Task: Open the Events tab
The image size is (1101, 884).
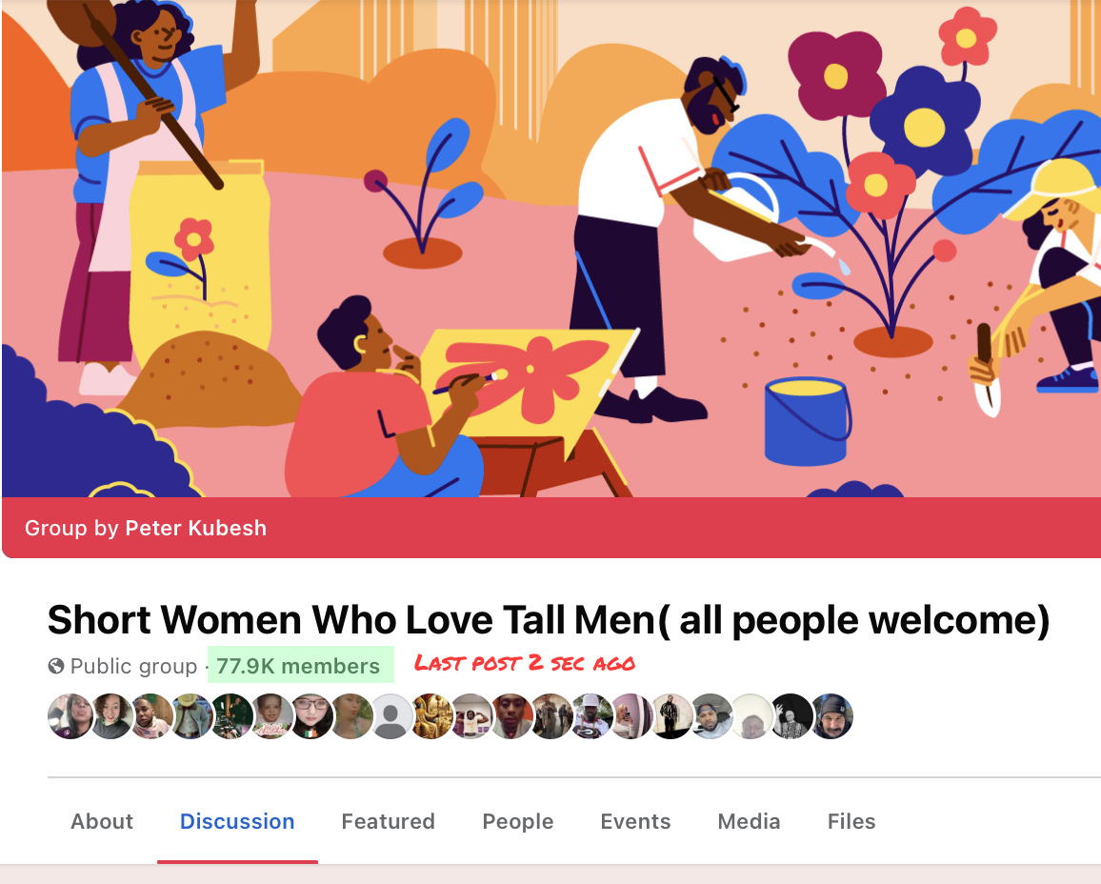Action: point(635,821)
